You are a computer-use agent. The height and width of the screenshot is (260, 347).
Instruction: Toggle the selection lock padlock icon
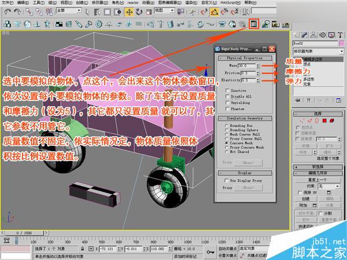pos(83,248)
